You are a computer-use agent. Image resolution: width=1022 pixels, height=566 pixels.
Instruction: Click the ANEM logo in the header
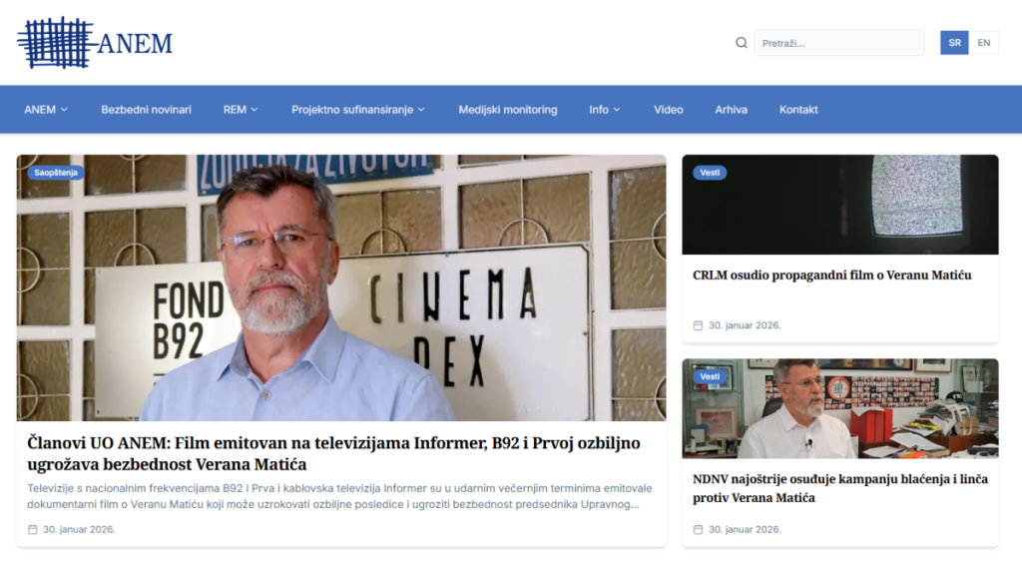point(95,43)
